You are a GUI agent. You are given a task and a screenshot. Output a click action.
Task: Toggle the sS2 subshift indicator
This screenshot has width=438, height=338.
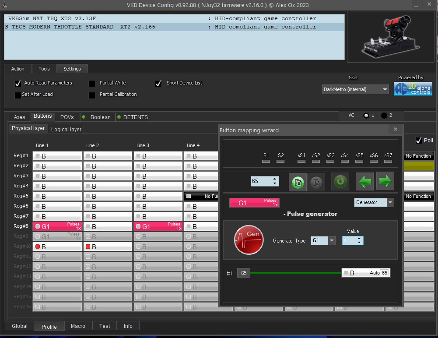coord(316,161)
